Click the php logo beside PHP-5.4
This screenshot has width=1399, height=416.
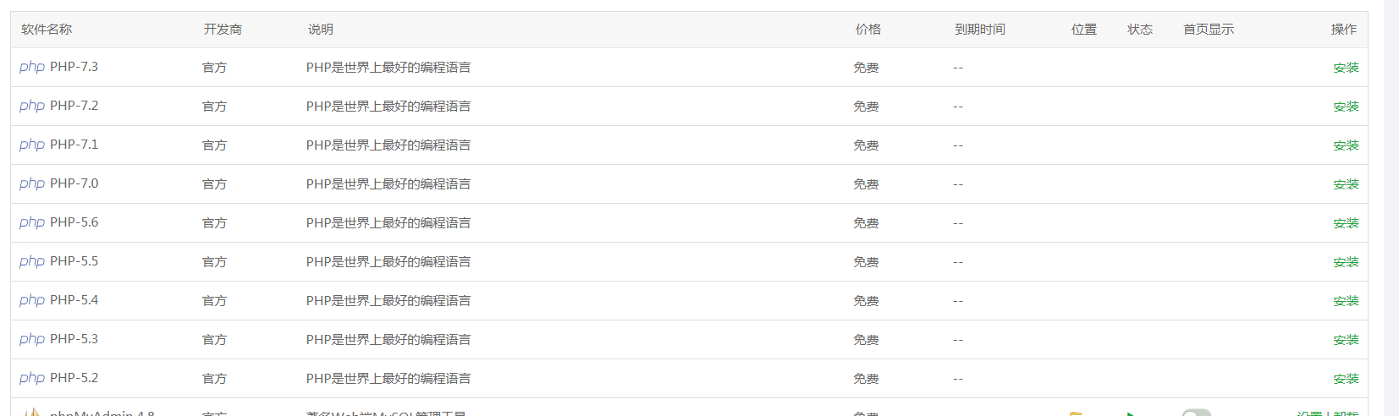32,300
